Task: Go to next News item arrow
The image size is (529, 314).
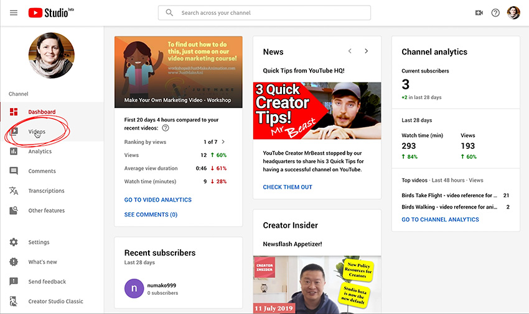Action: pyautogui.click(x=366, y=51)
